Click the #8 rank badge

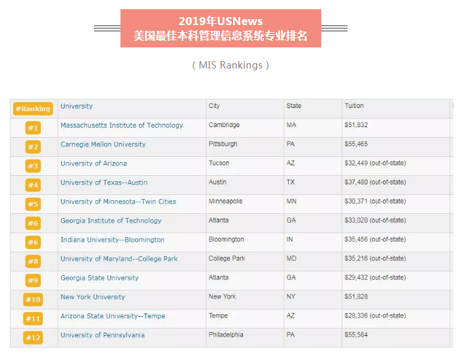pyautogui.click(x=33, y=261)
